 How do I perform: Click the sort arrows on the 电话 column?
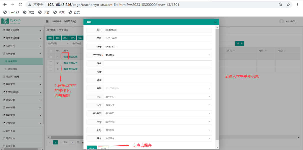[267, 51]
